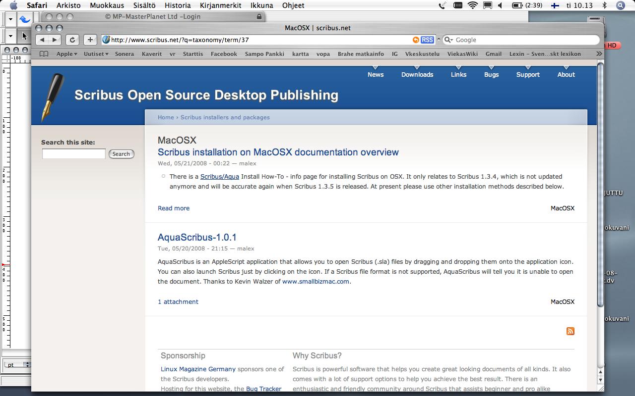The height and width of the screenshot is (396, 635).
Task: Go back with the Safari back arrow
Action: (42, 40)
